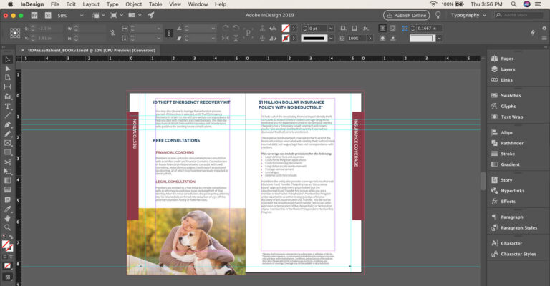Choose the Direct Selection tool
The height and width of the screenshot is (286, 550).
(x=7, y=69)
